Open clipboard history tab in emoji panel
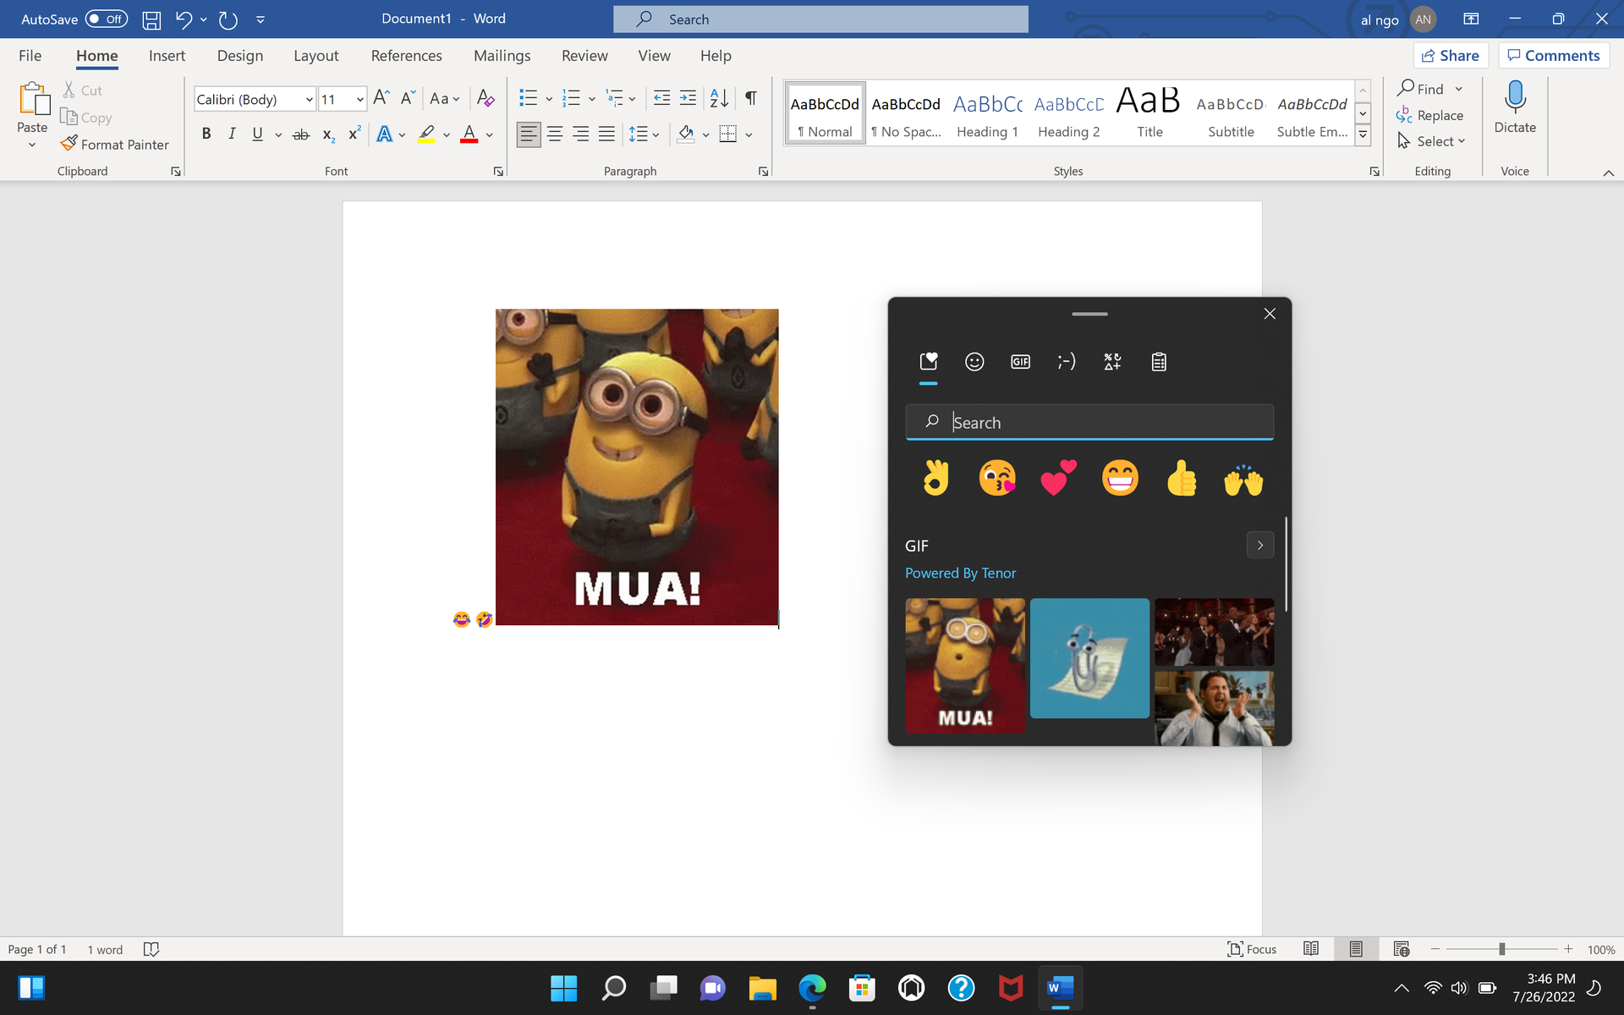Image resolution: width=1624 pixels, height=1015 pixels. pyautogui.click(x=1159, y=362)
